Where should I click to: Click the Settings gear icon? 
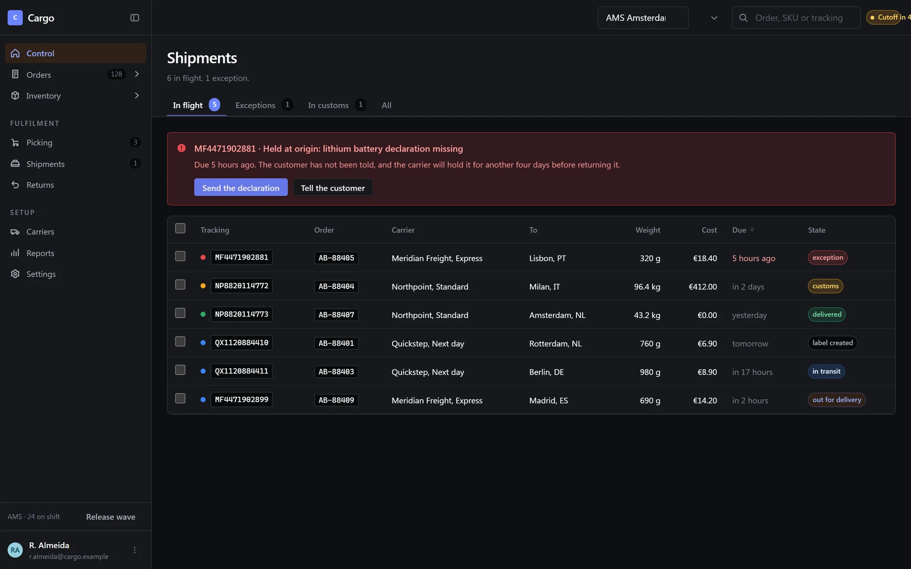(x=15, y=274)
